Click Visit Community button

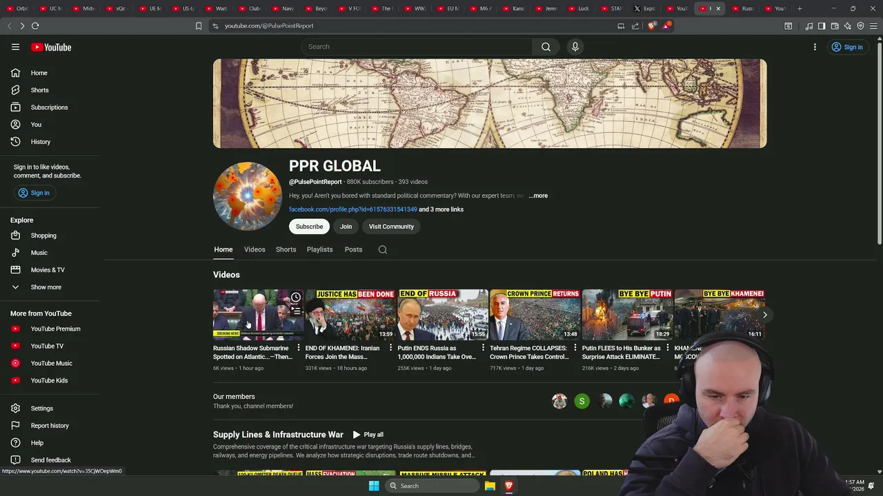click(x=391, y=227)
